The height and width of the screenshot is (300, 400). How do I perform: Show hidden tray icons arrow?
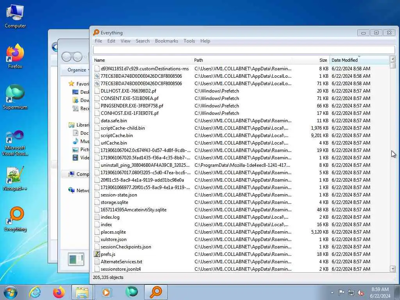332,293
